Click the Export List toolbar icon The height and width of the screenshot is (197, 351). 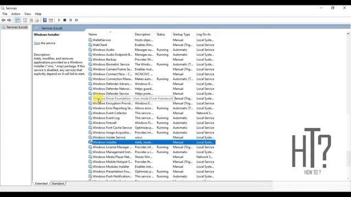(x=37, y=20)
